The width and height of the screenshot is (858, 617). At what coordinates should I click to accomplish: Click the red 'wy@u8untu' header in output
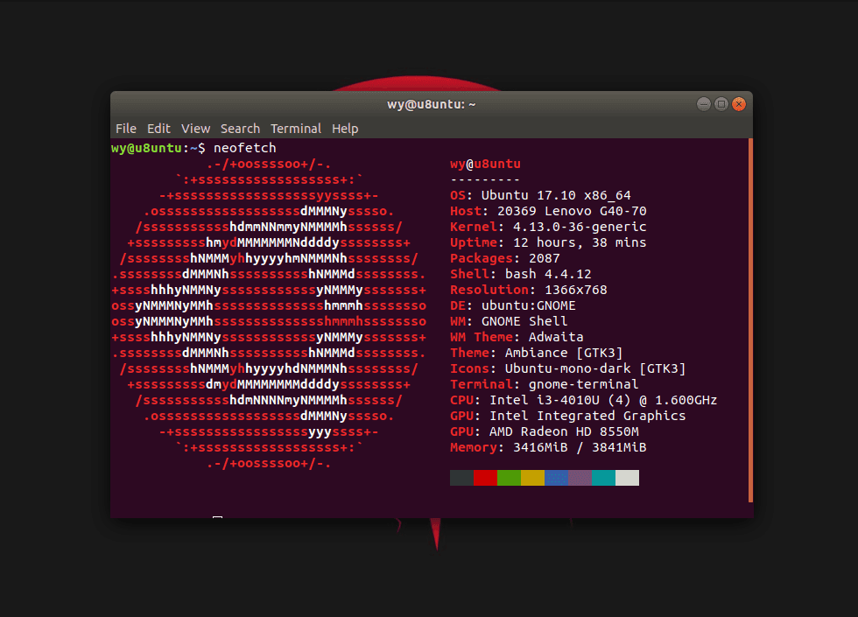coord(485,164)
